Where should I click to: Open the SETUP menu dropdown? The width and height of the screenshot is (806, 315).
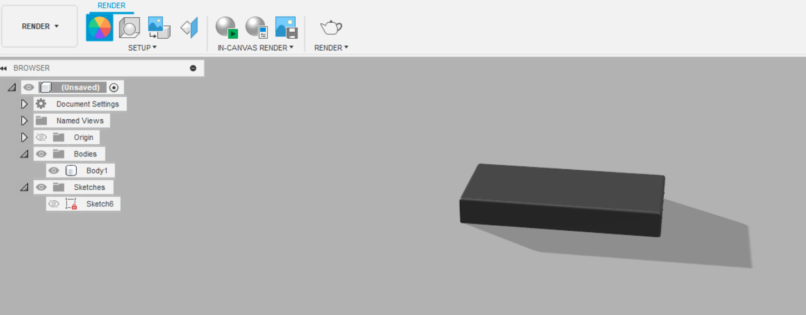142,48
